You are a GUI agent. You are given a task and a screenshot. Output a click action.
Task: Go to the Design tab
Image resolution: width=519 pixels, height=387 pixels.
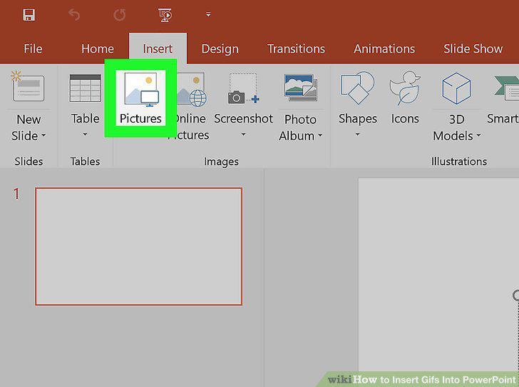click(220, 49)
